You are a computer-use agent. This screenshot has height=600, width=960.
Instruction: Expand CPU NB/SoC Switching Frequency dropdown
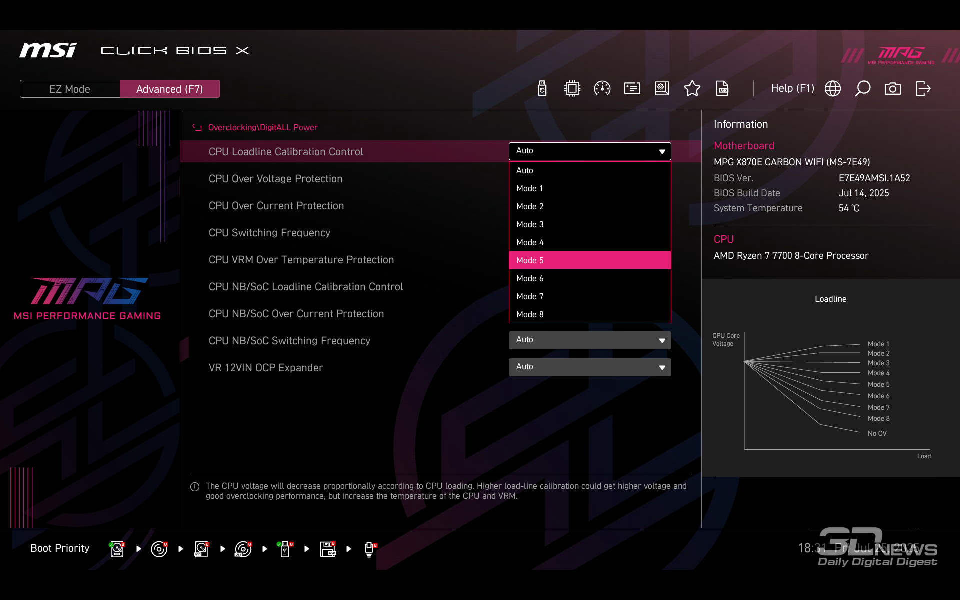pos(590,340)
